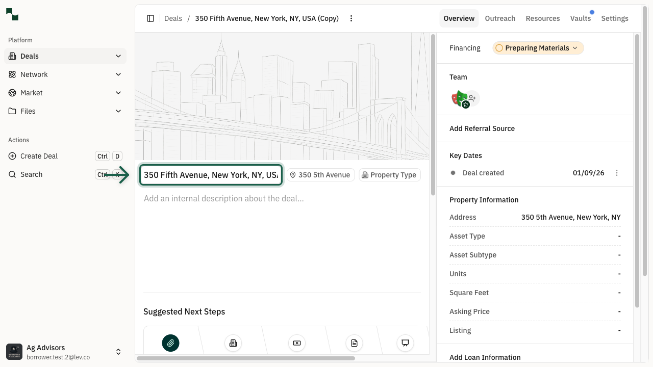
Task: Select the paperclip step icon
Action: coord(170,343)
